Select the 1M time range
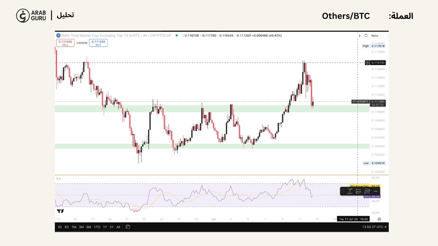Image resolution: width=438 pixels, height=246 pixels. (74, 227)
